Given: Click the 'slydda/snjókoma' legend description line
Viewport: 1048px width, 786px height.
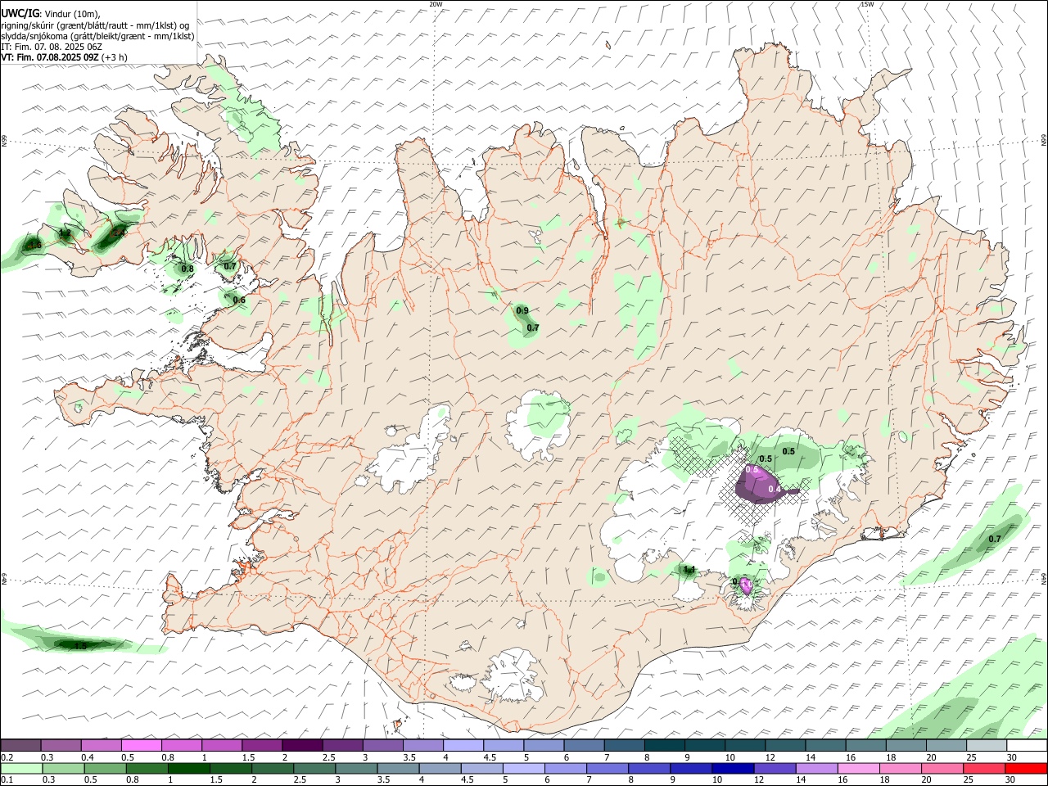Looking at the screenshot, I should (97, 36).
